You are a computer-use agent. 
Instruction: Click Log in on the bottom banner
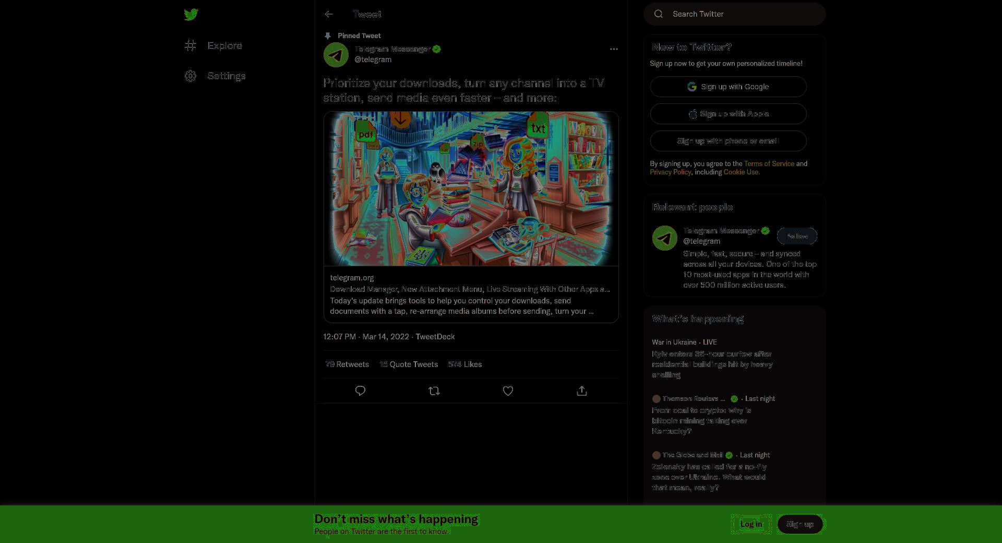click(x=751, y=524)
